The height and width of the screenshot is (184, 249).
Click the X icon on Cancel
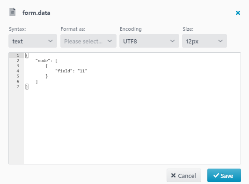tap(173, 176)
